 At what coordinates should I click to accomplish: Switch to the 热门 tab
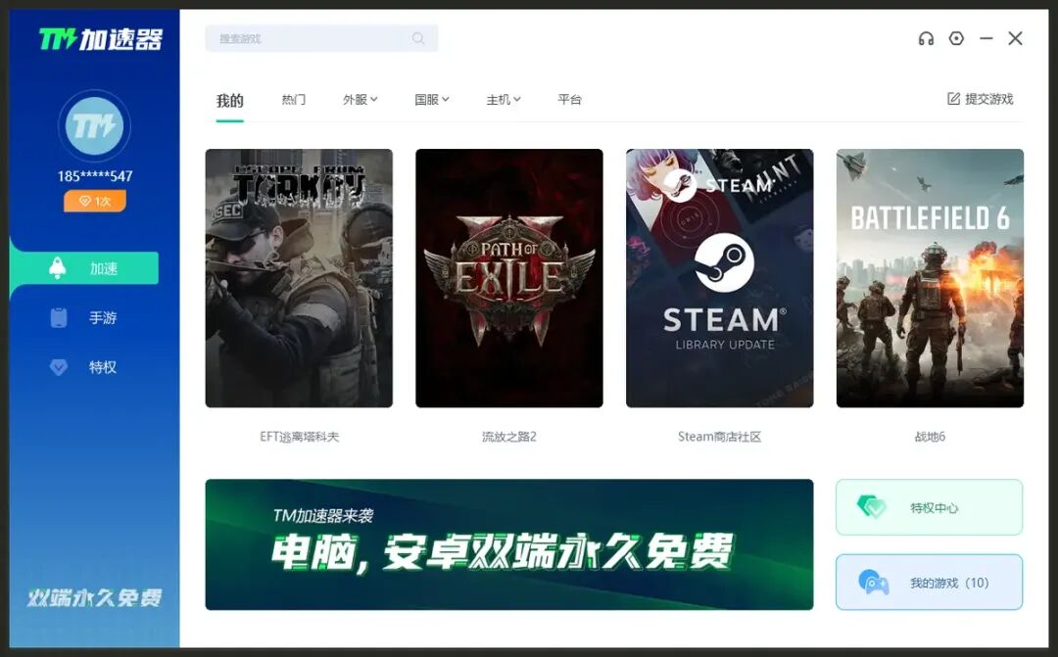point(294,100)
